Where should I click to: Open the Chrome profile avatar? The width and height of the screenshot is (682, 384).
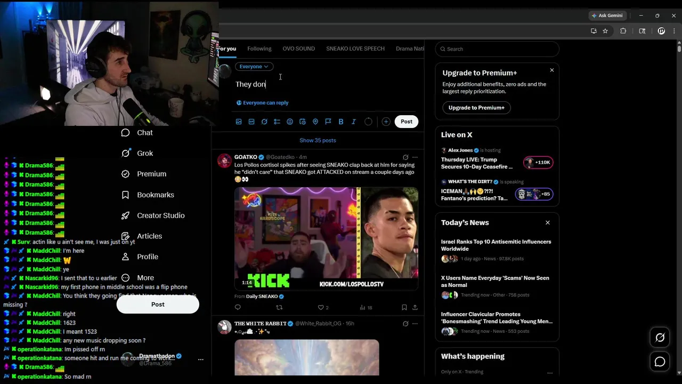click(x=661, y=31)
